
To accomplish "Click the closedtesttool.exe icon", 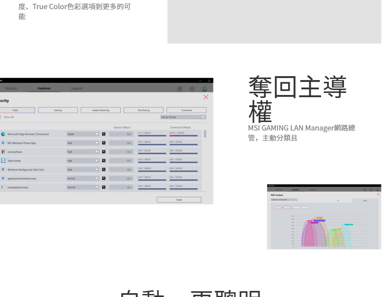I will (x=3, y=187).
